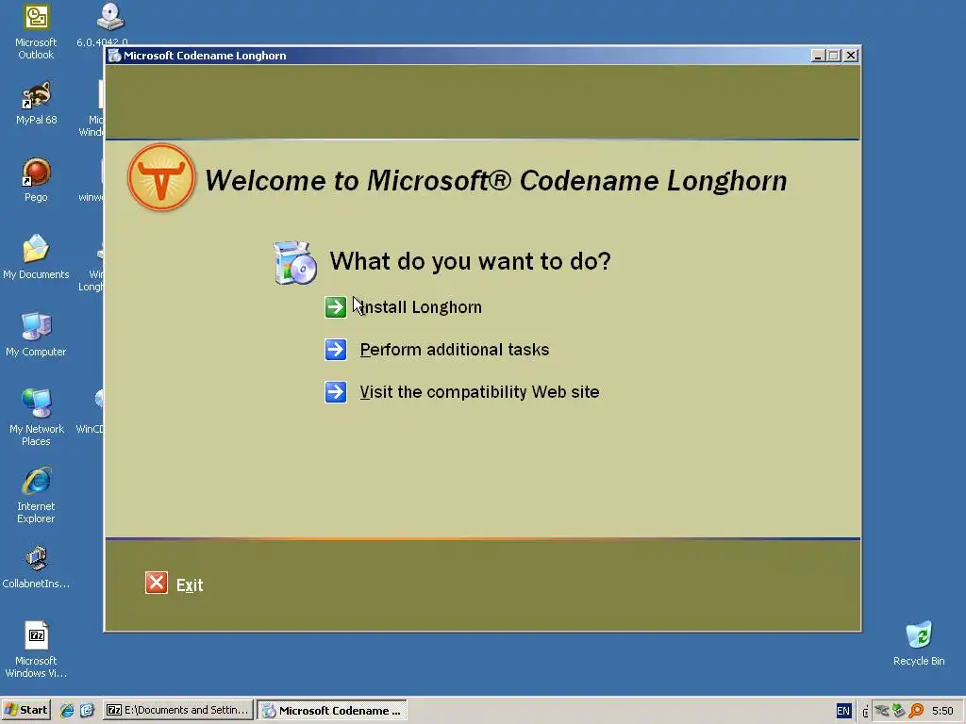
Task: Click the Longhorn bull logo
Action: coord(161,177)
